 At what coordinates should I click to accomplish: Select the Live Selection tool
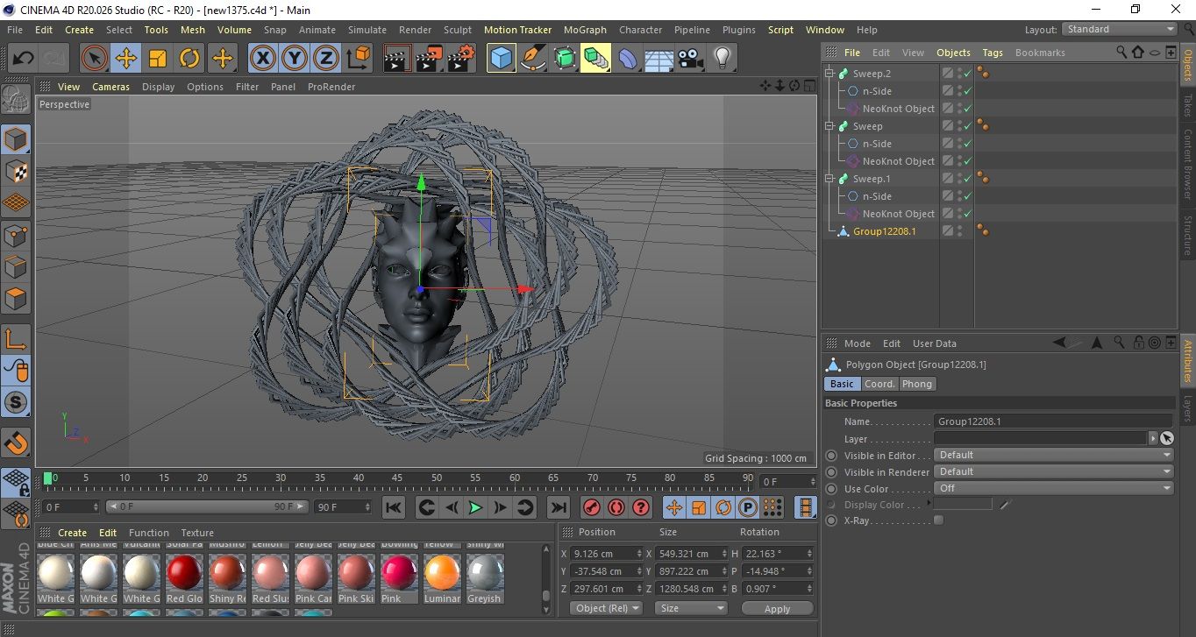[95, 59]
